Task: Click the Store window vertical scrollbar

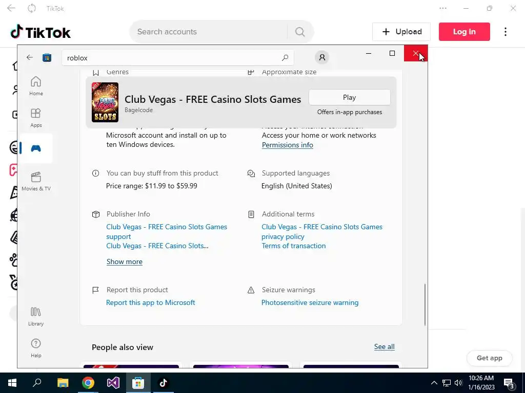Action: pos(425,304)
